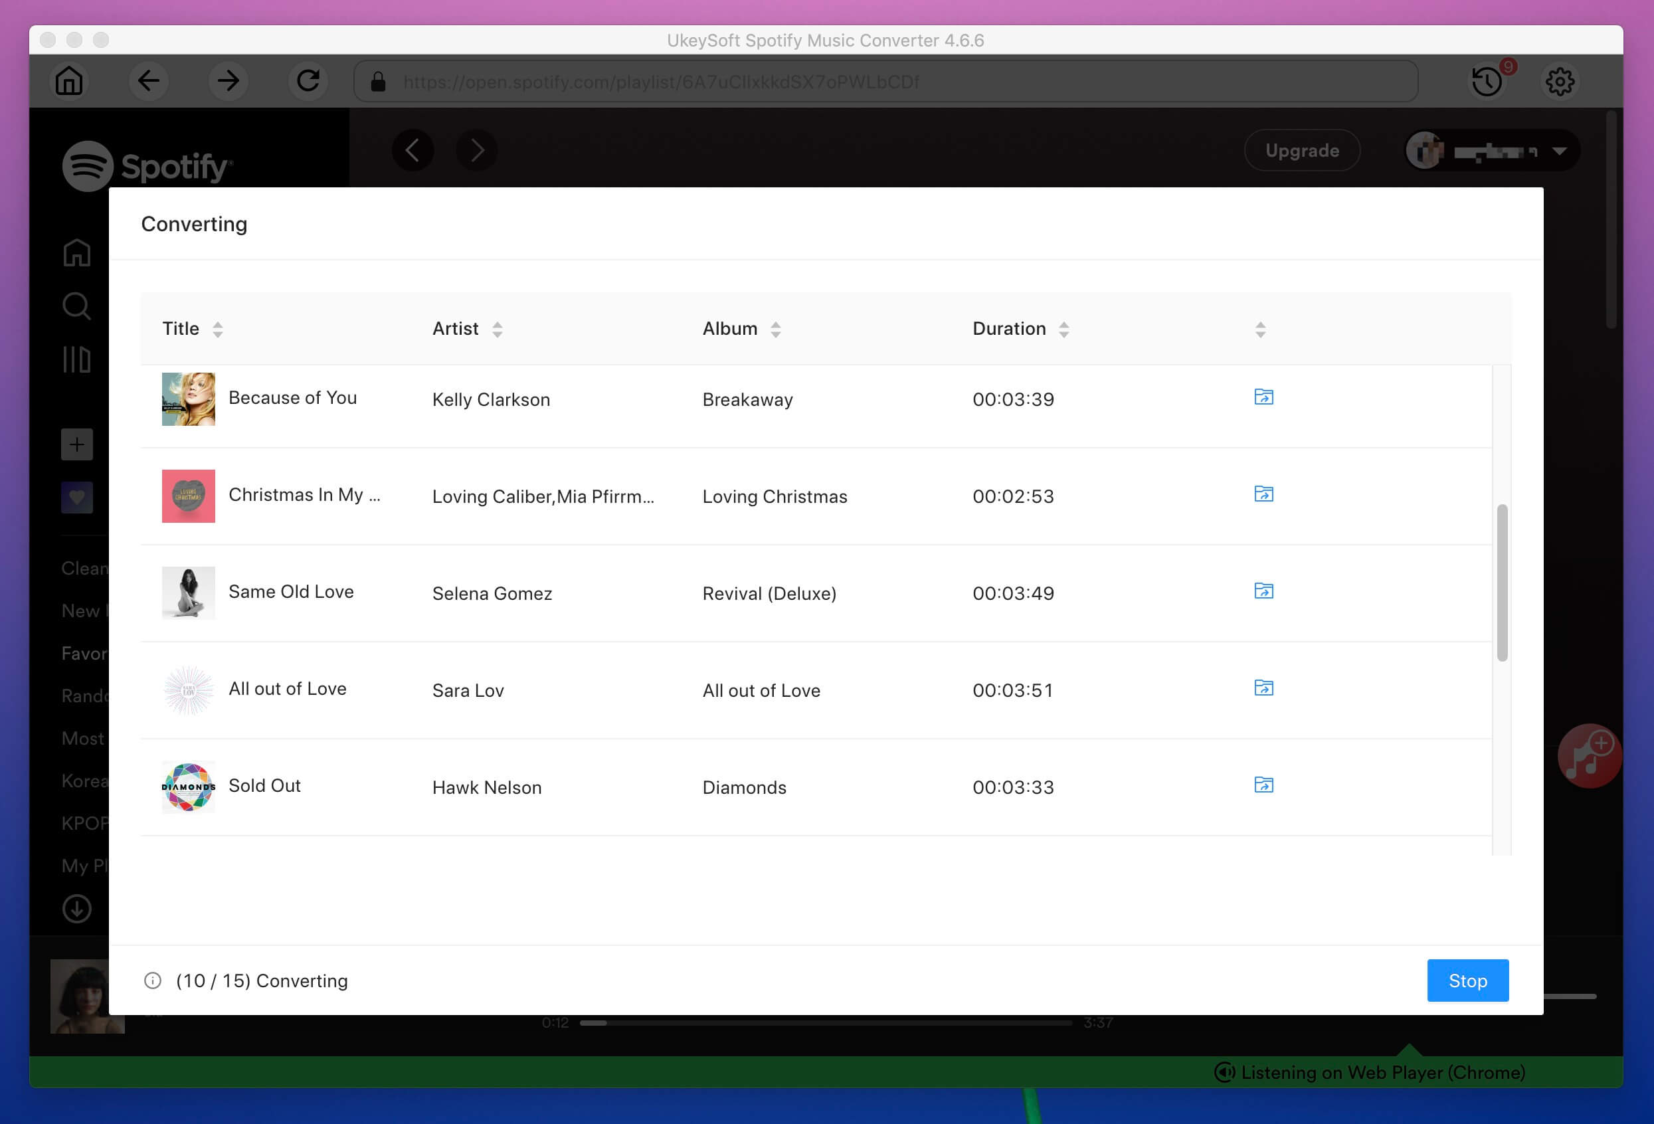The height and width of the screenshot is (1124, 1654).
Task: Click the add playlist icon in sidebar
Action: 75,444
